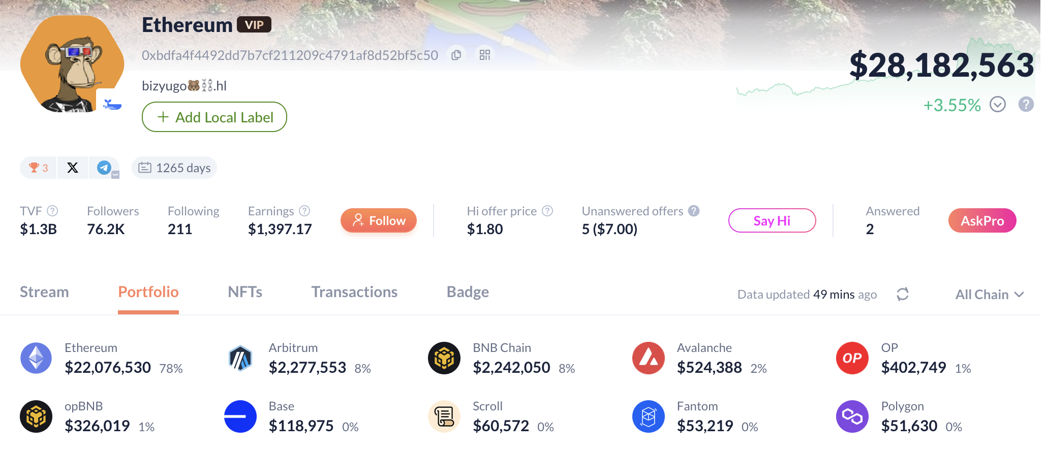Click the trophy badge count icon
This screenshot has width=1046, height=450.
point(39,168)
